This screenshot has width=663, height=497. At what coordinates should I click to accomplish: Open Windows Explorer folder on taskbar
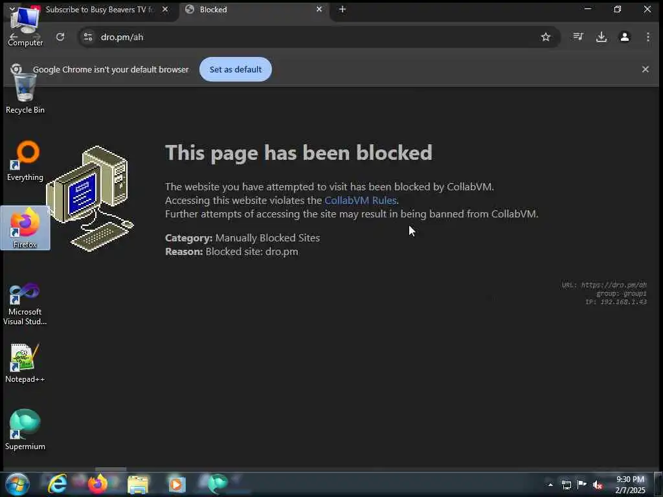(x=138, y=484)
